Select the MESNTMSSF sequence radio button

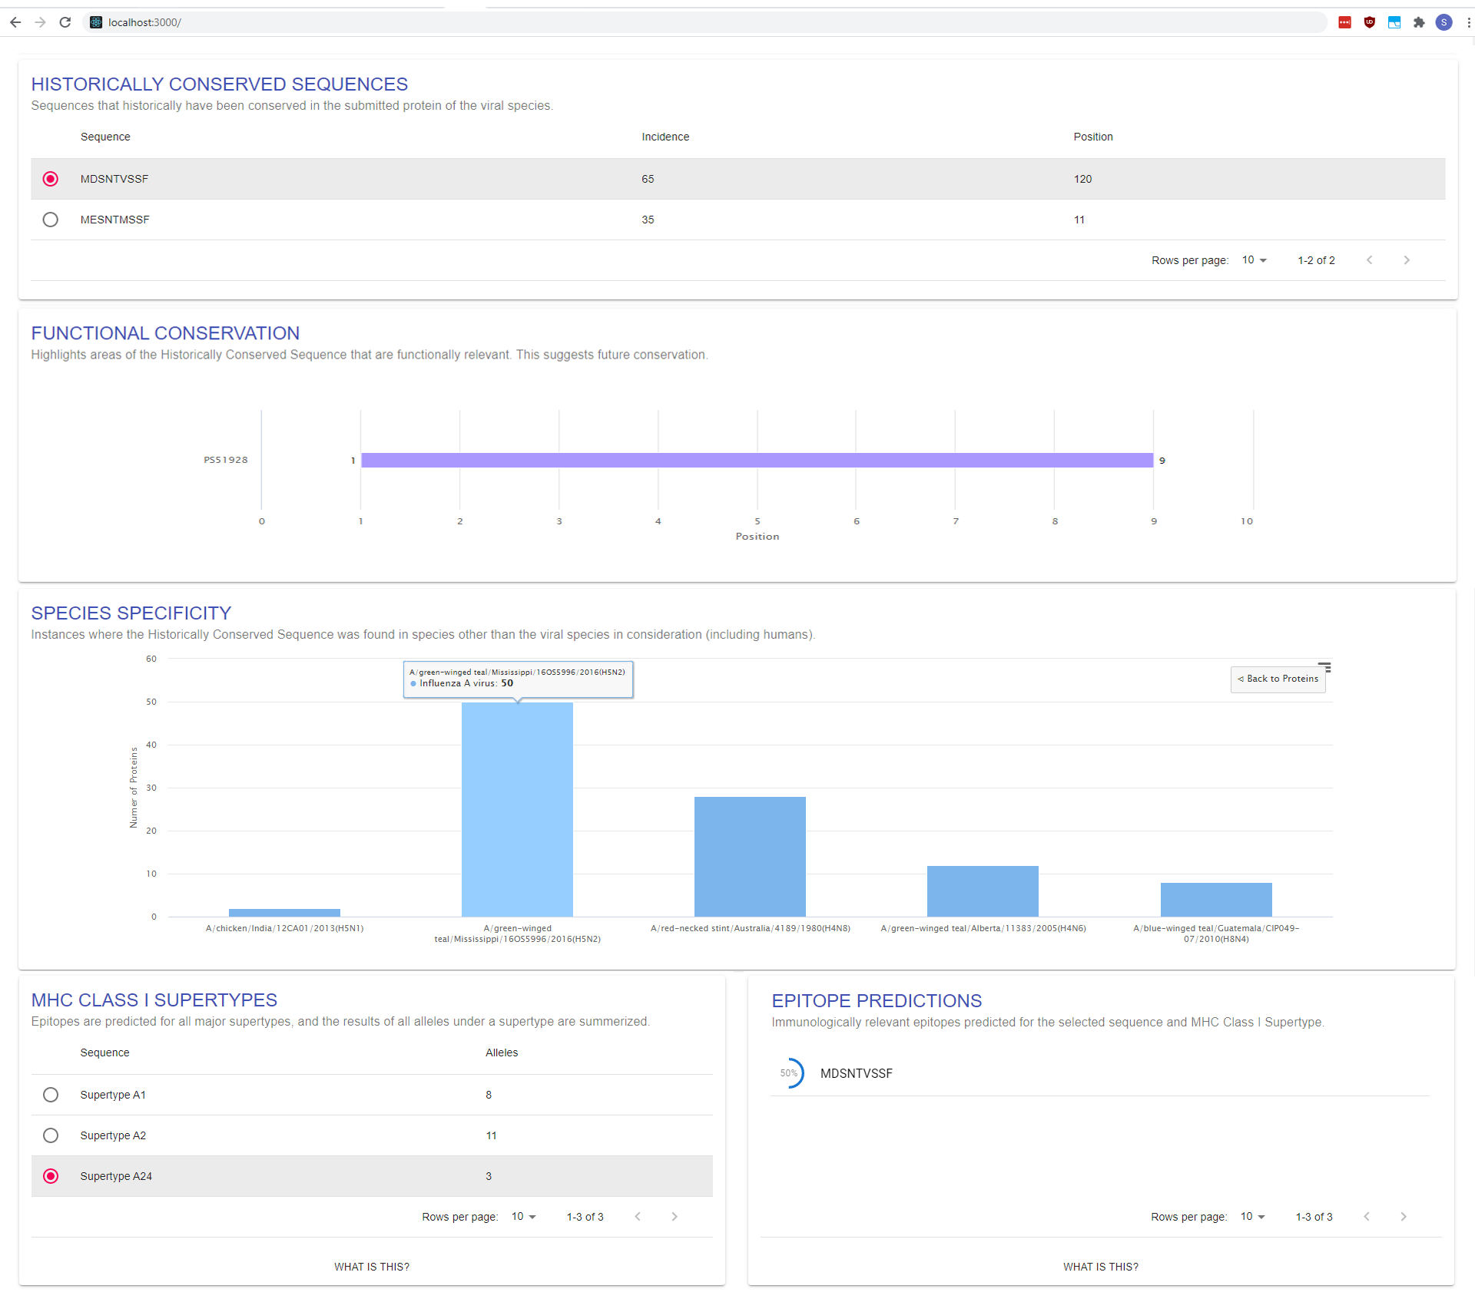click(51, 220)
